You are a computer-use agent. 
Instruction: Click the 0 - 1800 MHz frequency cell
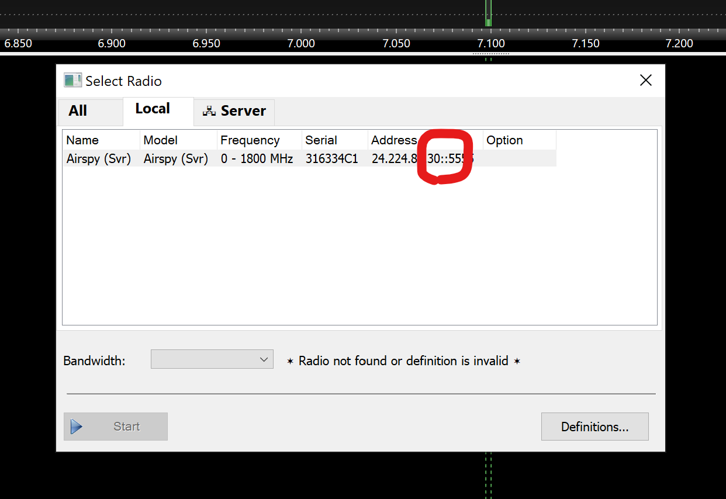pyautogui.click(x=257, y=159)
